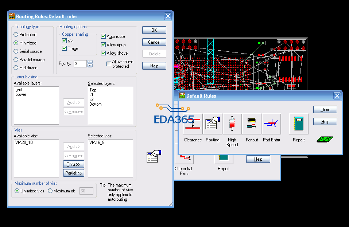349x227 pixels.
Task: Click <<Remove for vias
Action: (74, 156)
